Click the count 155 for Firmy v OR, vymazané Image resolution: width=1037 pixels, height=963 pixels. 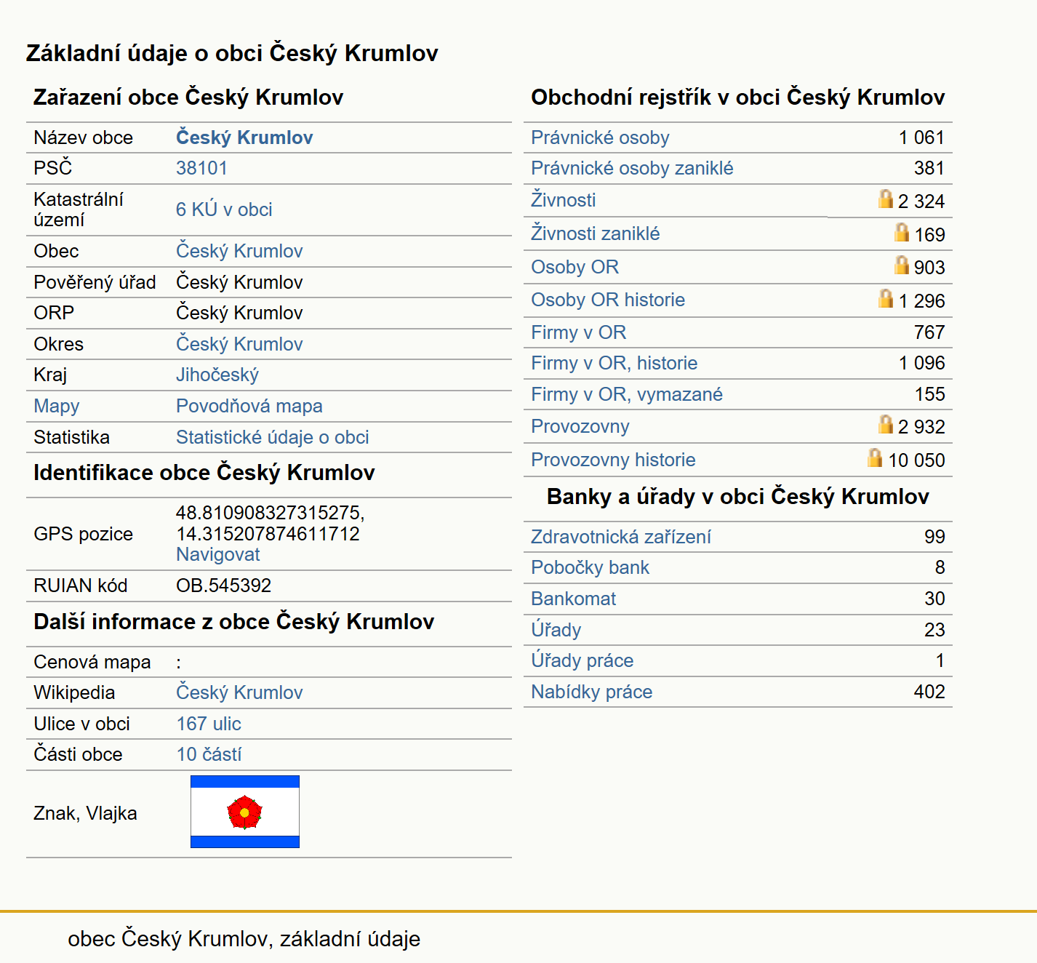[x=929, y=394]
